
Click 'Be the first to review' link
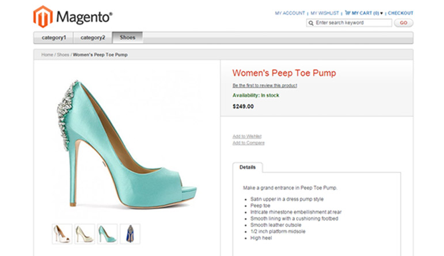coord(264,85)
